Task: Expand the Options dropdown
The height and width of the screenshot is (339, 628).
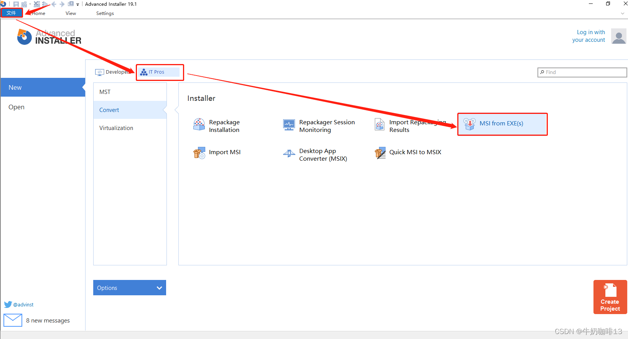Action: (130, 288)
